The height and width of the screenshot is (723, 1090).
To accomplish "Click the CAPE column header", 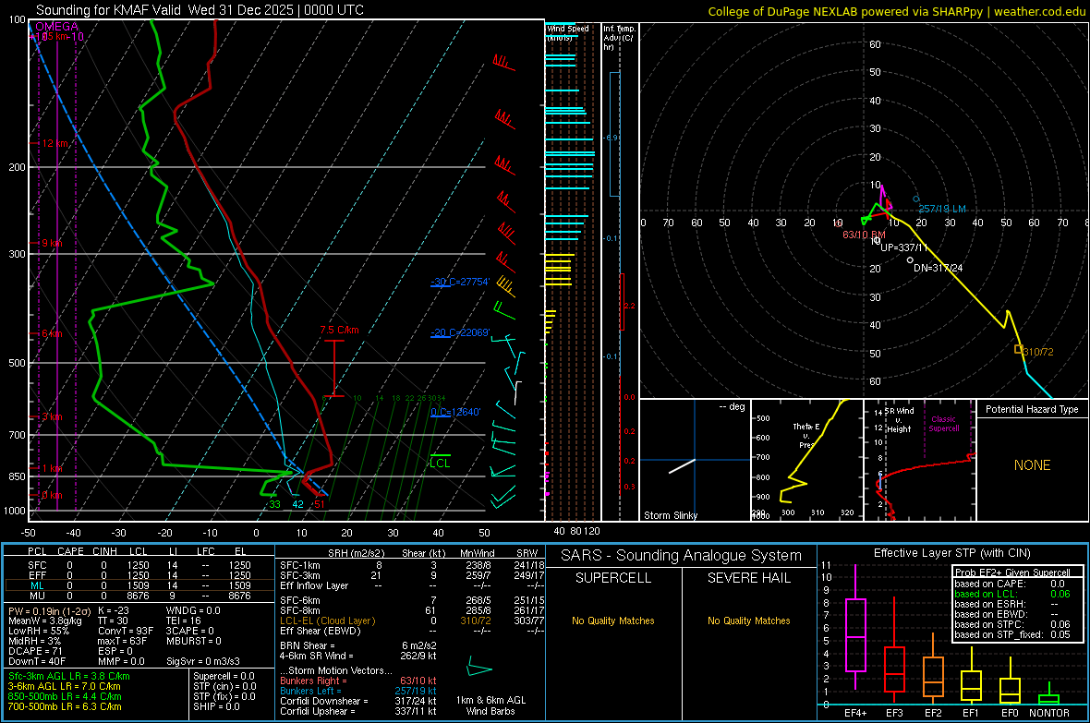I will coord(70,551).
